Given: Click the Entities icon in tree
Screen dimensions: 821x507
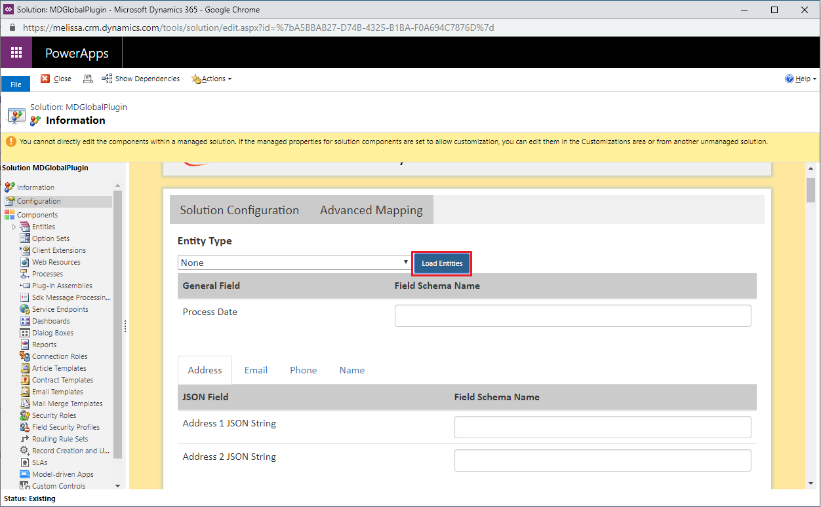Looking at the screenshot, I should point(25,227).
